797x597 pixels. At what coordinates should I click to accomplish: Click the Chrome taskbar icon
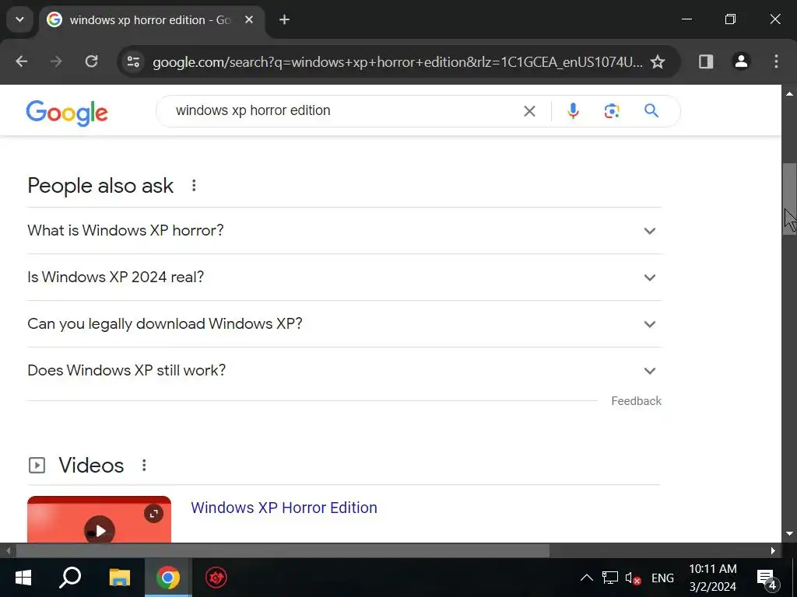[168, 578]
